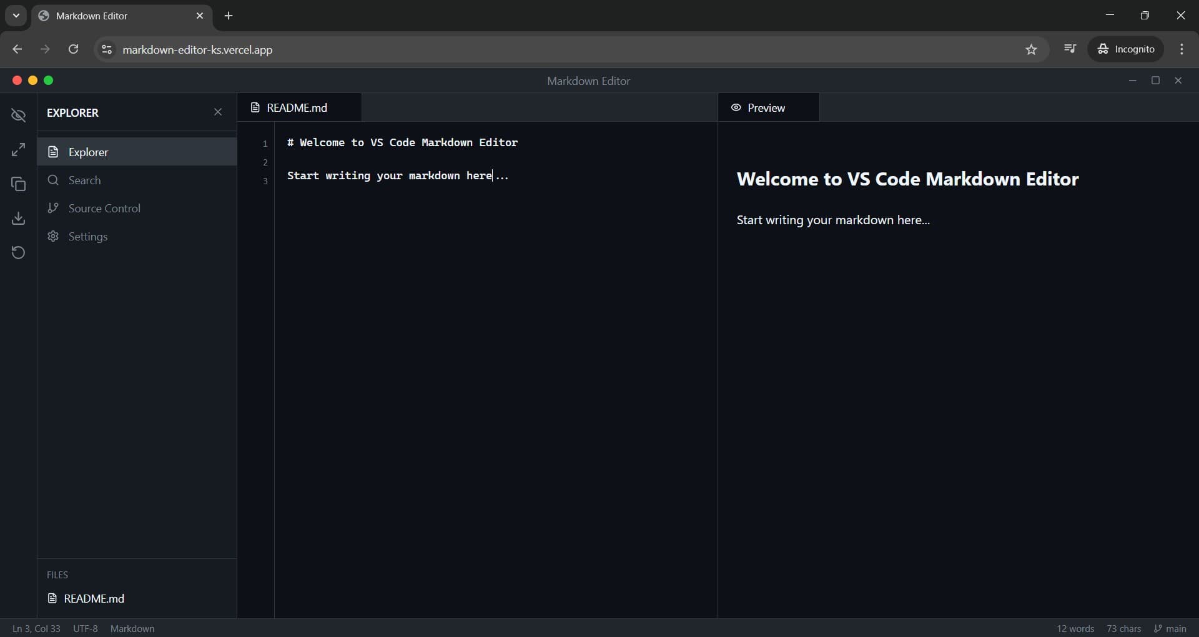This screenshot has height=637, width=1199.
Task: Switch to the README.md editor tab
Action: [x=297, y=107]
